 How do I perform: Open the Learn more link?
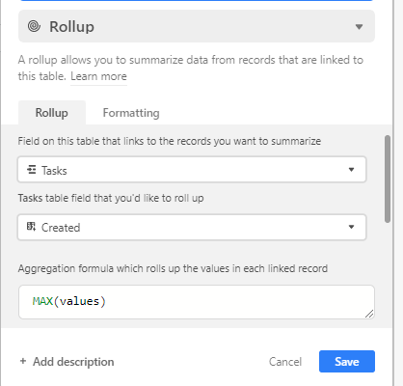(x=98, y=76)
